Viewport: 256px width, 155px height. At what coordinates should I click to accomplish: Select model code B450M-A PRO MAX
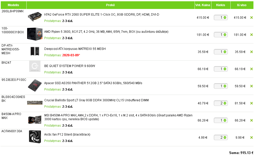pyautogui.click(x=12, y=116)
